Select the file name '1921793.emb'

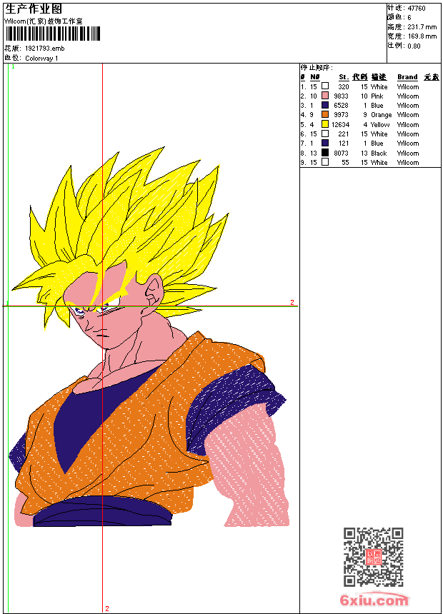tap(45, 49)
